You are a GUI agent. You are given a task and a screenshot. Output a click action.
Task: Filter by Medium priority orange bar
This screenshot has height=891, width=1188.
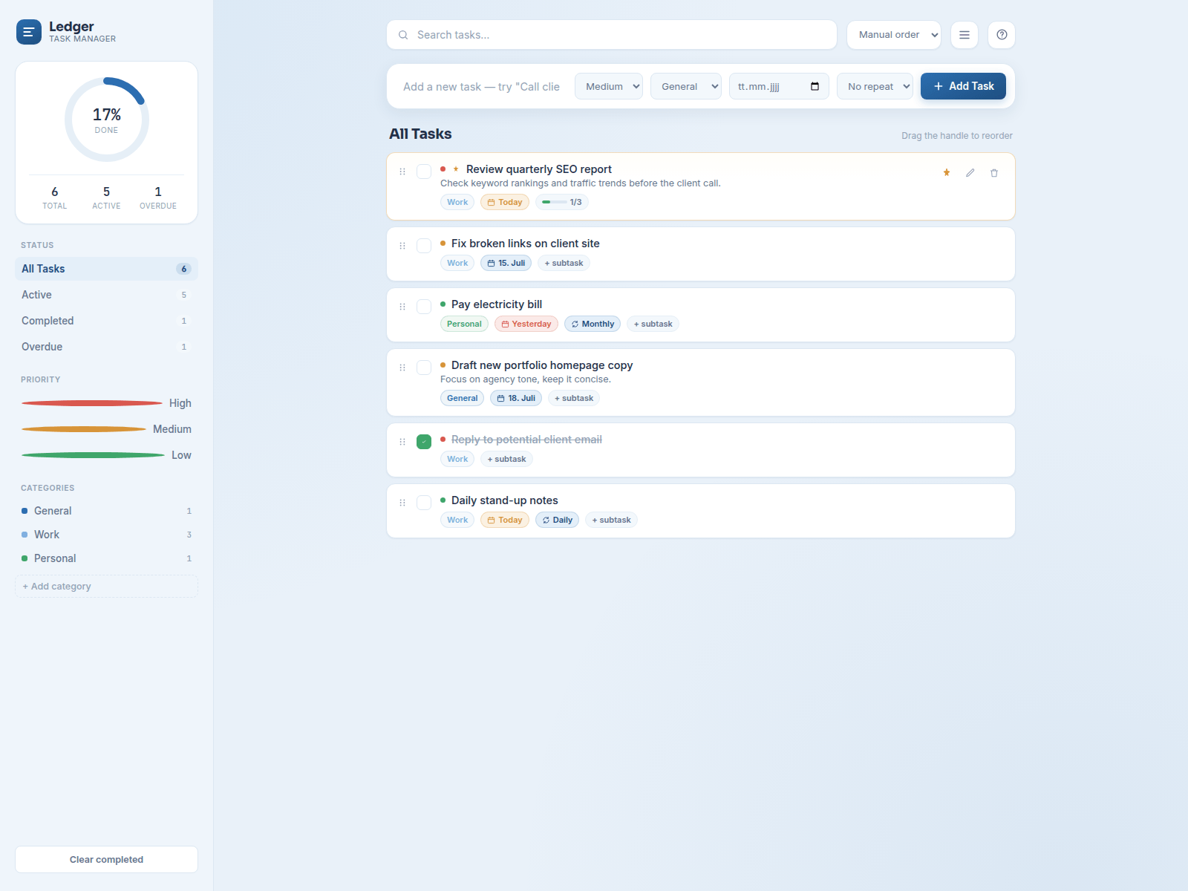pos(84,429)
